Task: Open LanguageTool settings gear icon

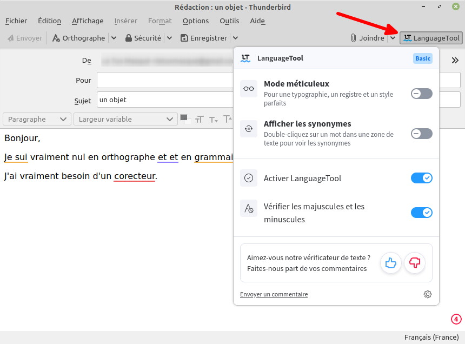Action: tap(427, 294)
